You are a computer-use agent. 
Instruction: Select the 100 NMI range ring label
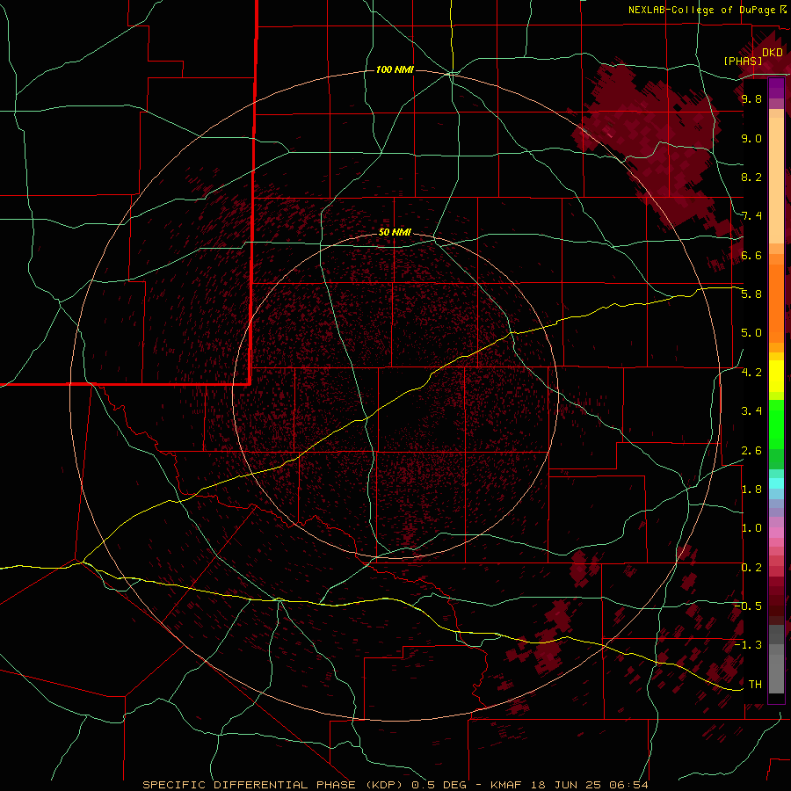tap(395, 69)
